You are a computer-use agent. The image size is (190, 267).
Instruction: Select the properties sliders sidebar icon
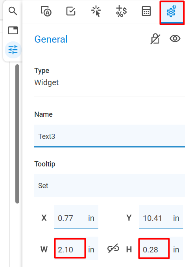[x=13, y=50]
